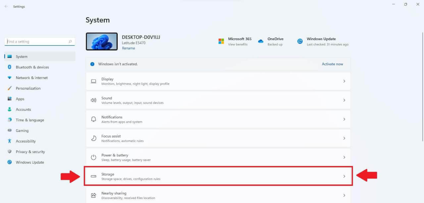Click the back arrow next to Settings
Image resolution: width=424 pixels, height=203 pixels.
[6, 6]
